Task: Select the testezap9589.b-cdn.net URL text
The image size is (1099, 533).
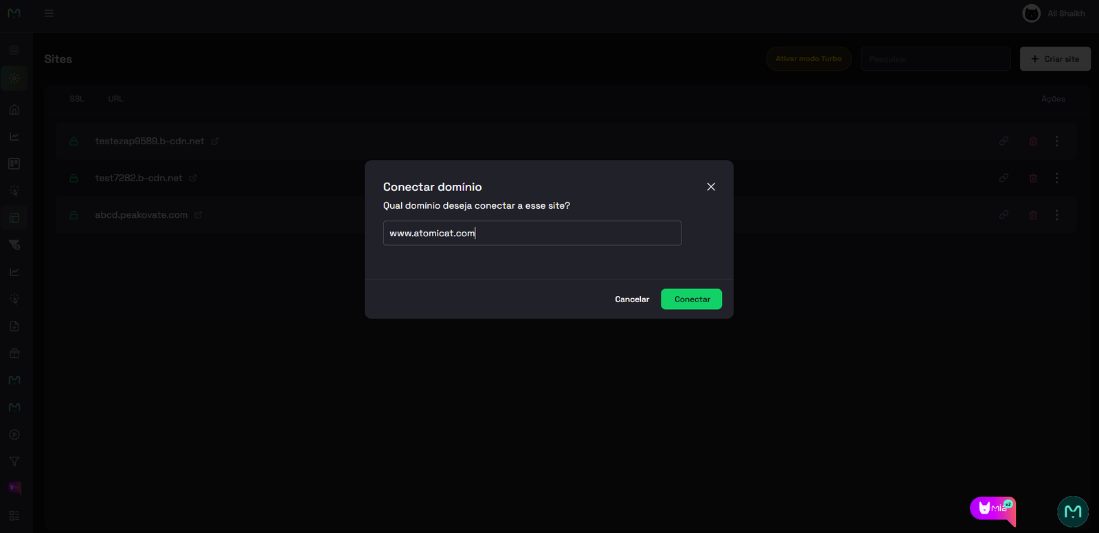Action: point(150,141)
